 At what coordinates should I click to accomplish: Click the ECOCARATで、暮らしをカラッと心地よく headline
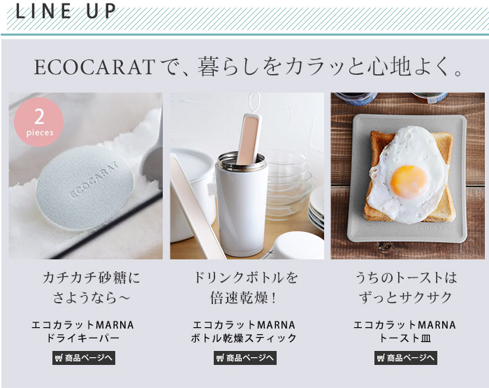pos(249,66)
